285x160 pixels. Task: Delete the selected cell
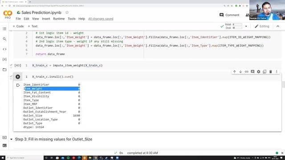point(270,72)
